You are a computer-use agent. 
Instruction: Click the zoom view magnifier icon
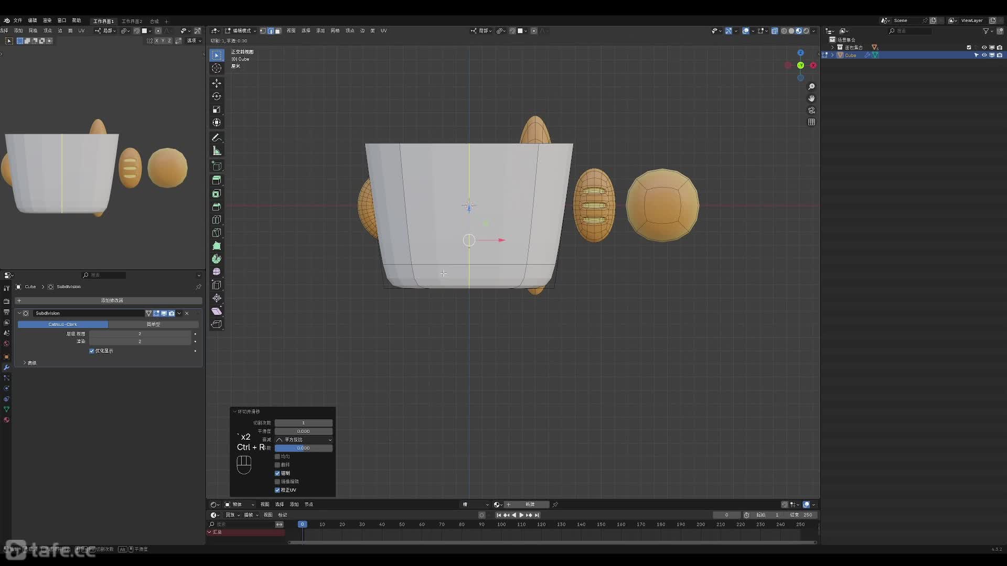811,86
